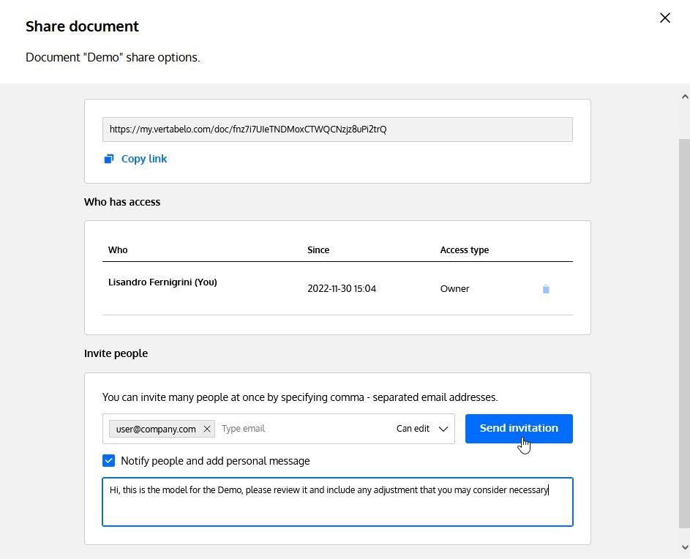Remove user@company.com email chip
This screenshot has width=690, height=559.
point(207,429)
